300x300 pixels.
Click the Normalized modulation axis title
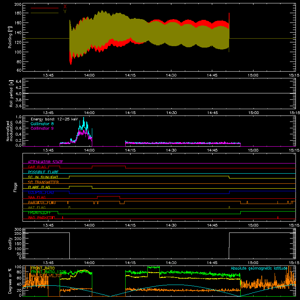click(9, 131)
